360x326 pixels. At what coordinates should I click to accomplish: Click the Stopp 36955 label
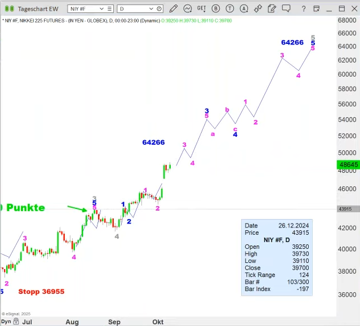pos(41,292)
